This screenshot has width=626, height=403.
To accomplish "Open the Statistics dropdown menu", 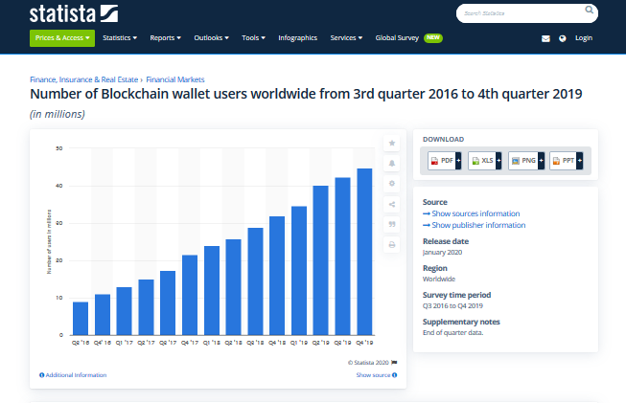I will pyautogui.click(x=120, y=38).
